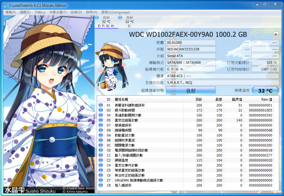Click status icon for attribute C6
This screenshot has width=284, height=196.
click(x=101, y=175)
